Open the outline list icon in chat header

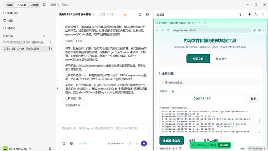click(x=148, y=14)
